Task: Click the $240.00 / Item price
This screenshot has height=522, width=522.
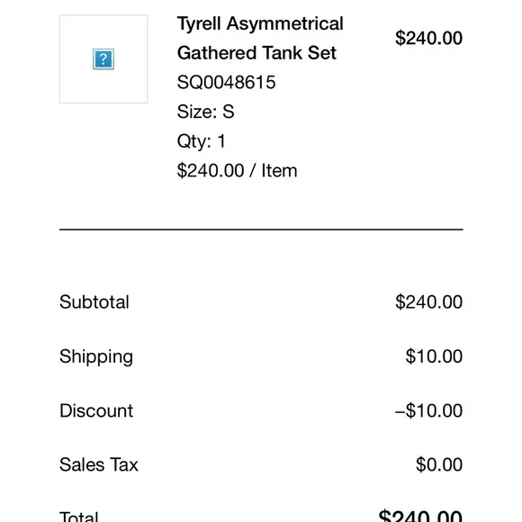Action: [x=237, y=170]
